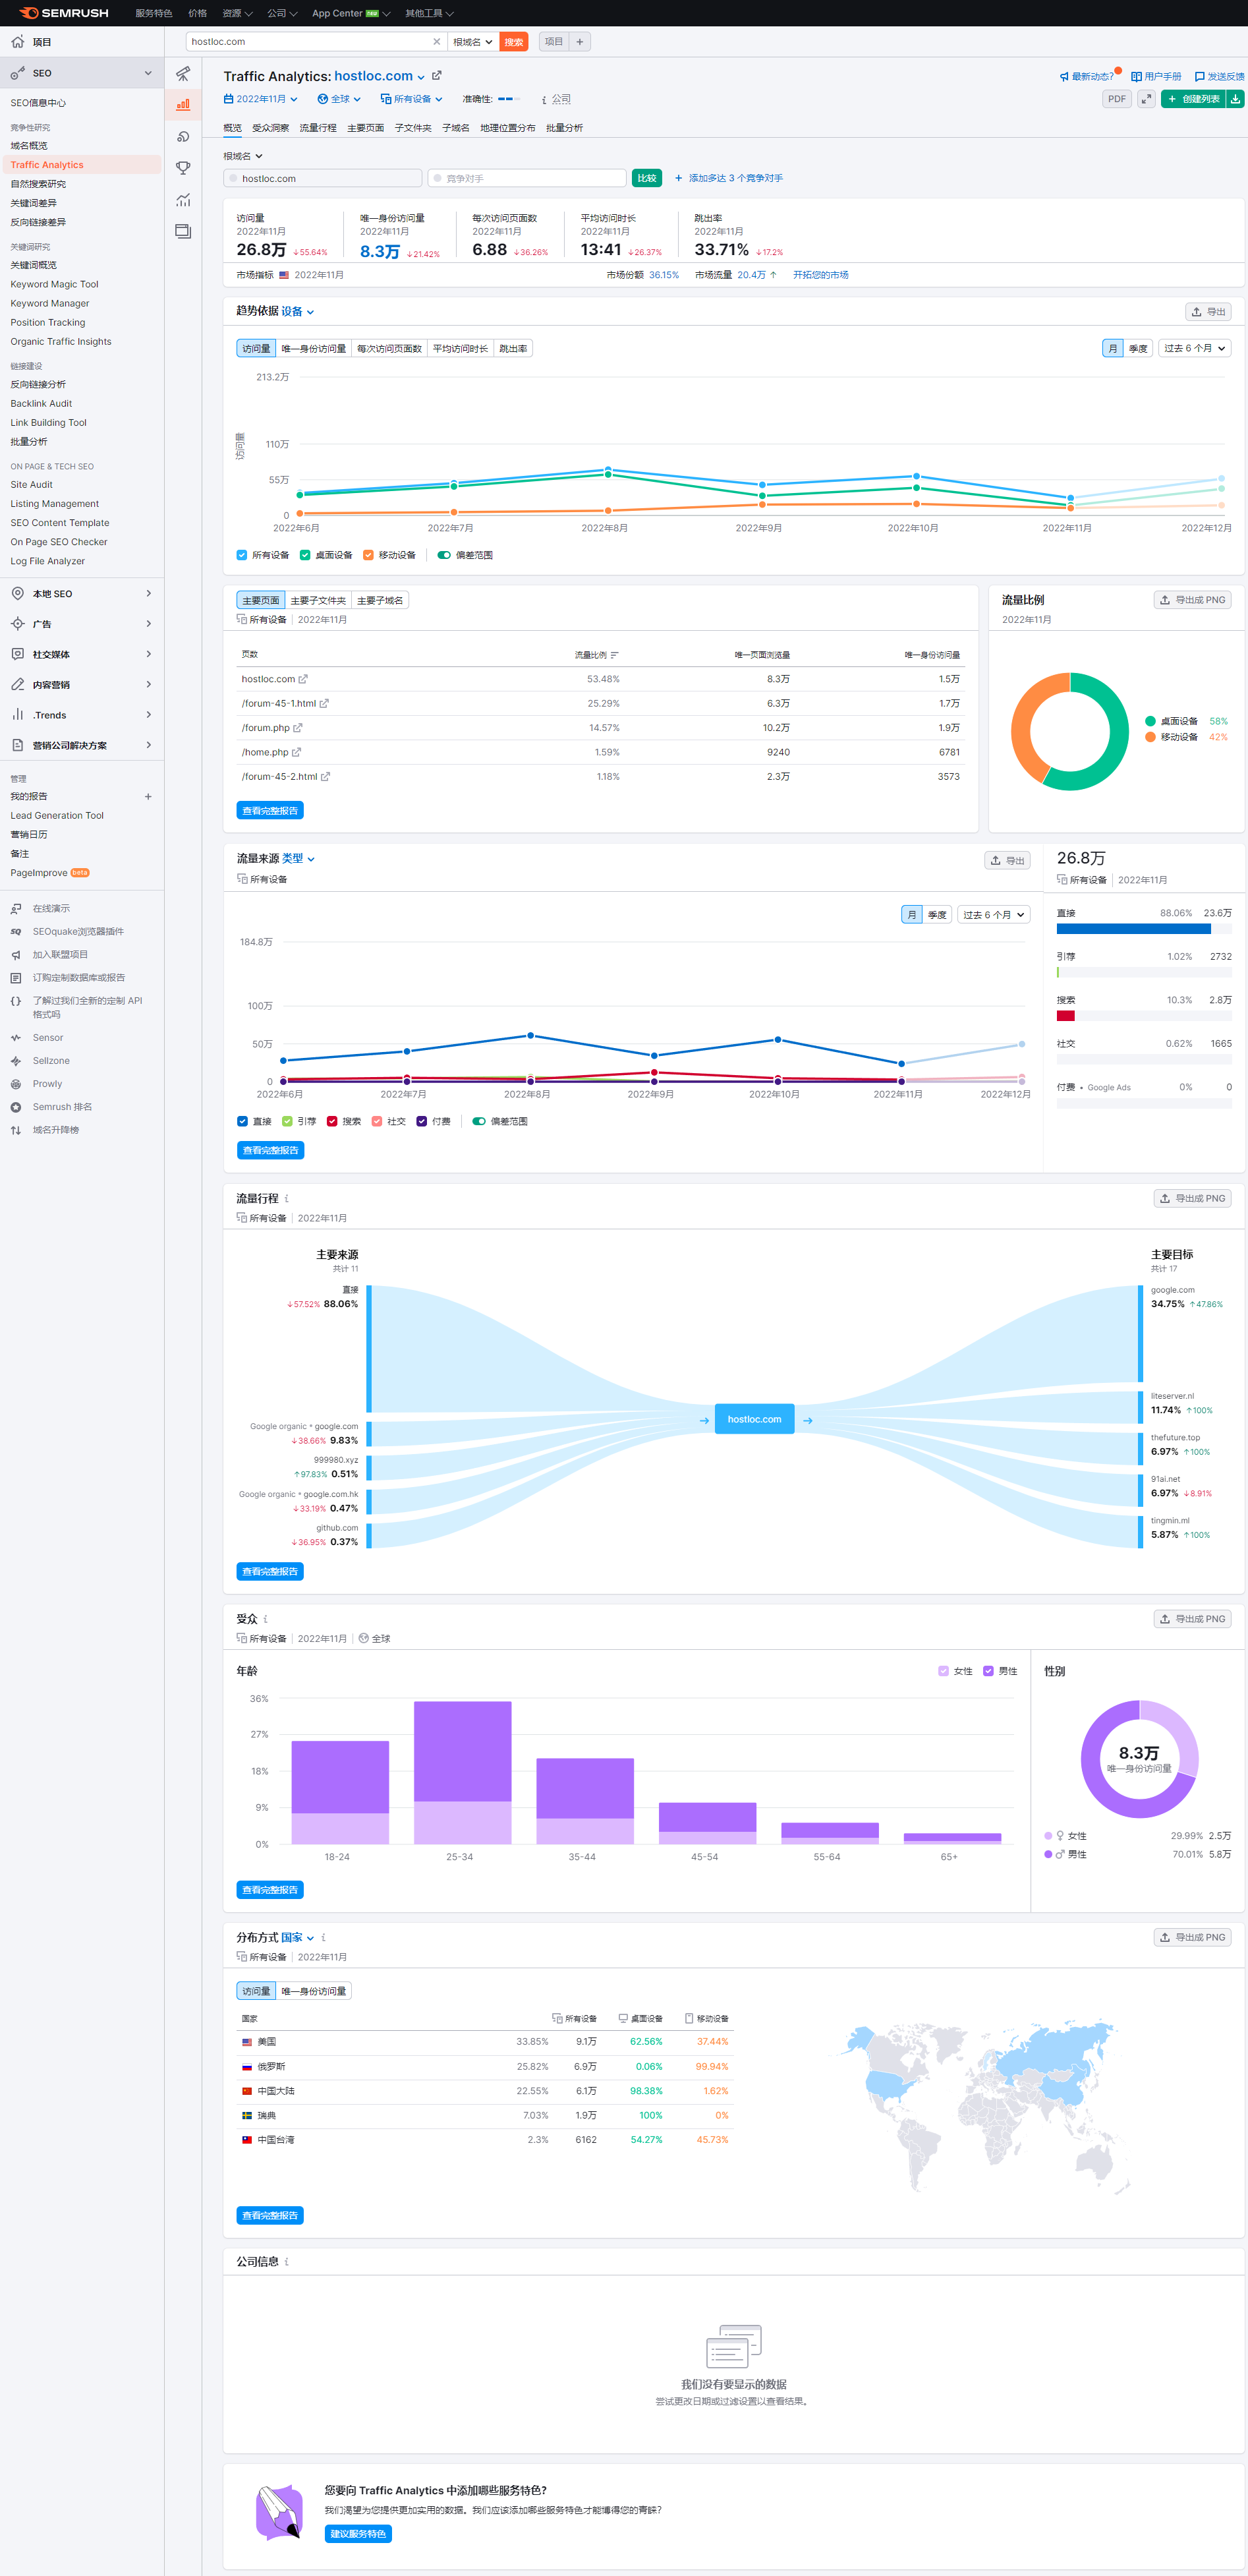
Task: Click the PDF export button
Action: tap(1117, 99)
